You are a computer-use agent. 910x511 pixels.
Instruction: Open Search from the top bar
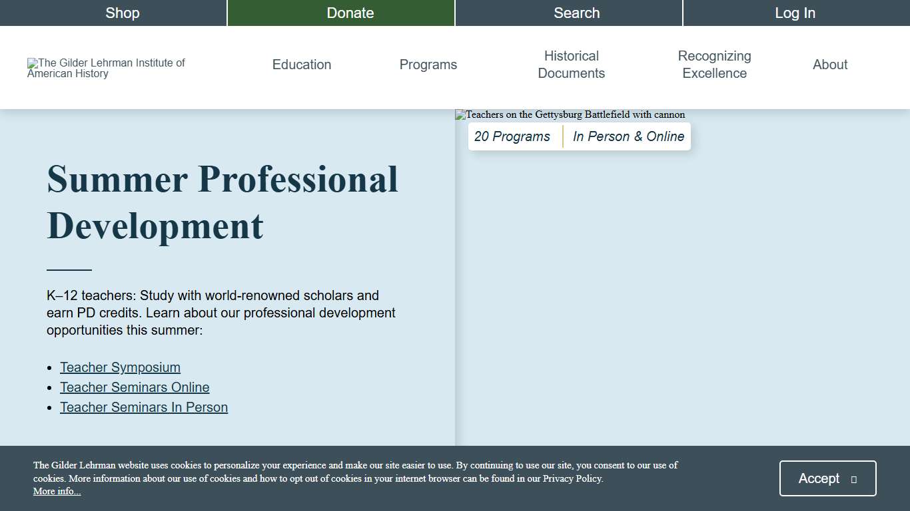(x=577, y=13)
